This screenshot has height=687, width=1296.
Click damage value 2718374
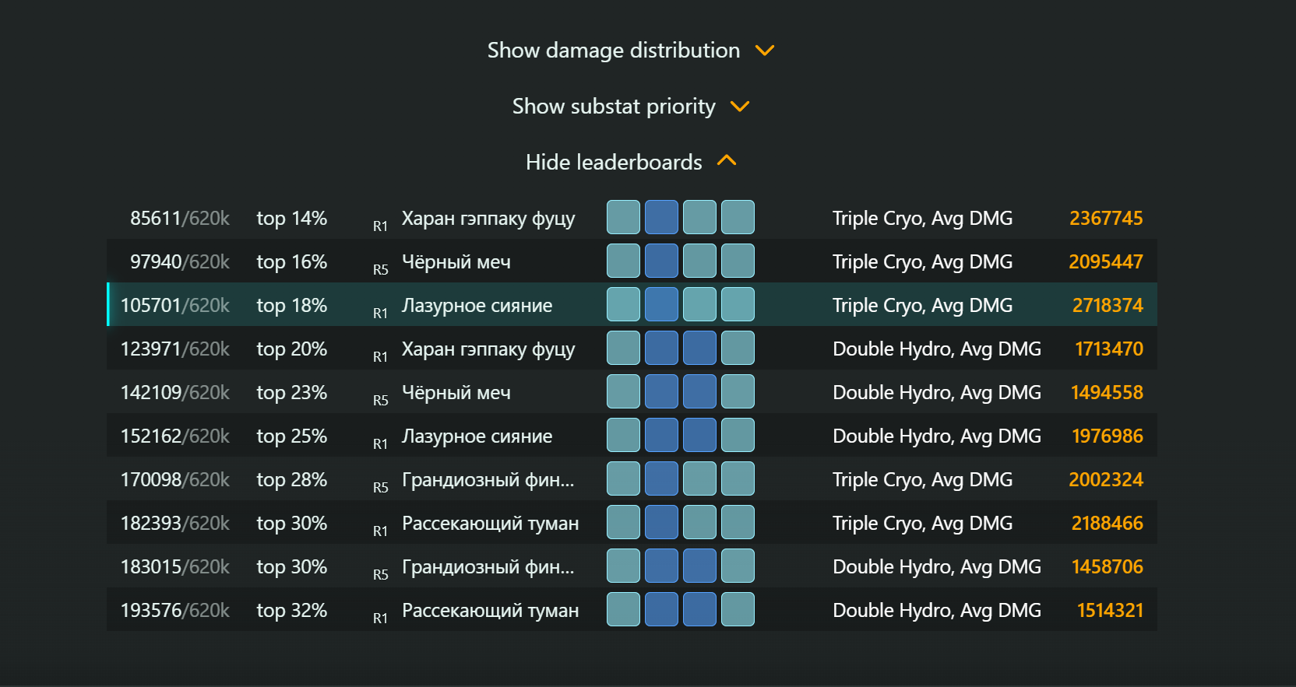(1108, 305)
